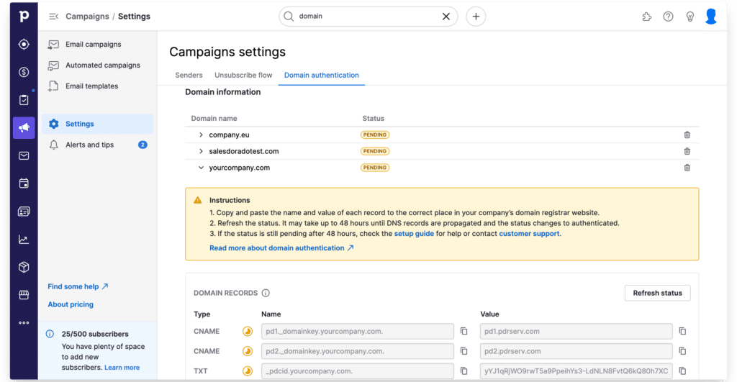Click the pd2.pdrserv.com value field

tap(576, 351)
